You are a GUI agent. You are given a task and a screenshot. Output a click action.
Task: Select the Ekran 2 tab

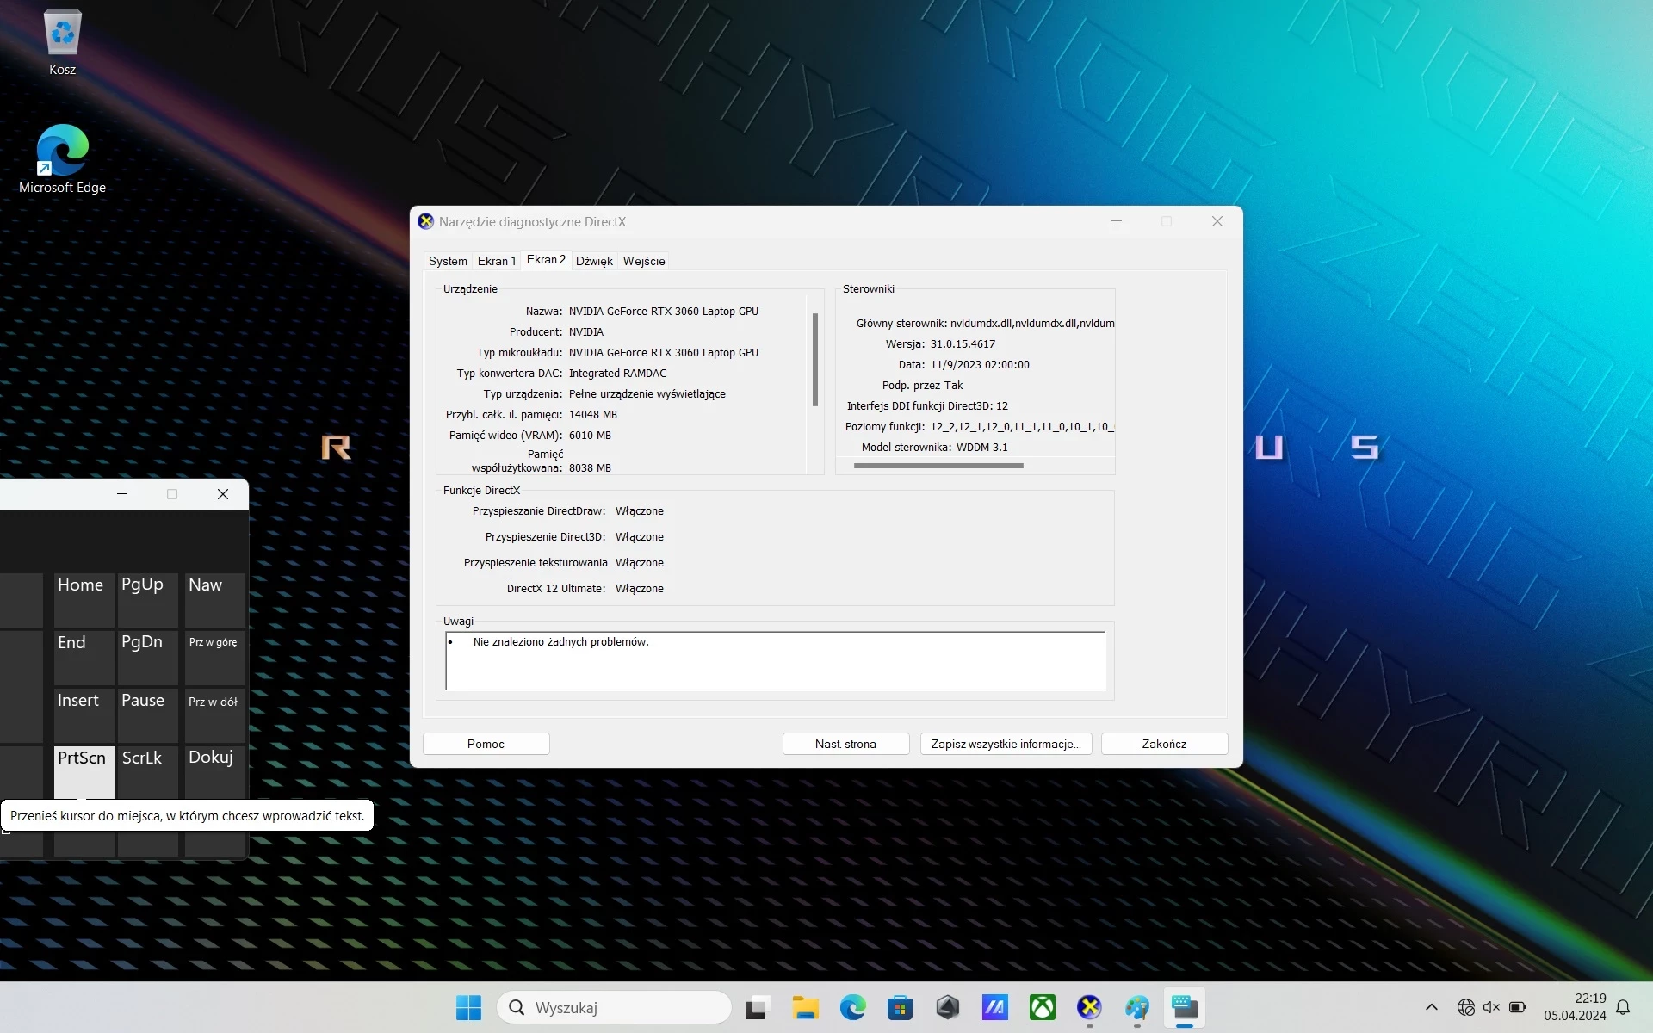click(546, 259)
